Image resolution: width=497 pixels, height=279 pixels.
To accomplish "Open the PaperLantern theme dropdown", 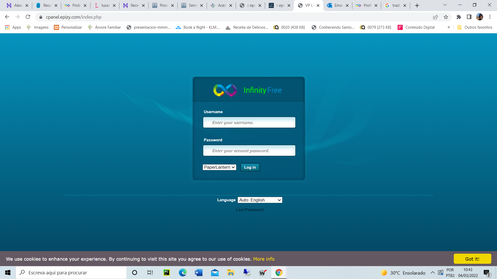I will 219,167.
